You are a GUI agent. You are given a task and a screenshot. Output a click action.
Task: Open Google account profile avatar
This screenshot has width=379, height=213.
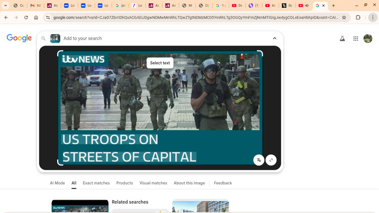[x=368, y=38]
